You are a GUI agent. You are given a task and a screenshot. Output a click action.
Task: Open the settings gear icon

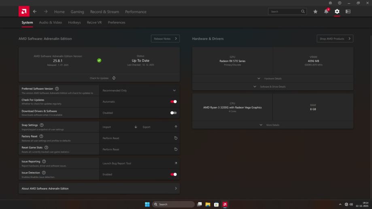pyautogui.click(x=337, y=12)
